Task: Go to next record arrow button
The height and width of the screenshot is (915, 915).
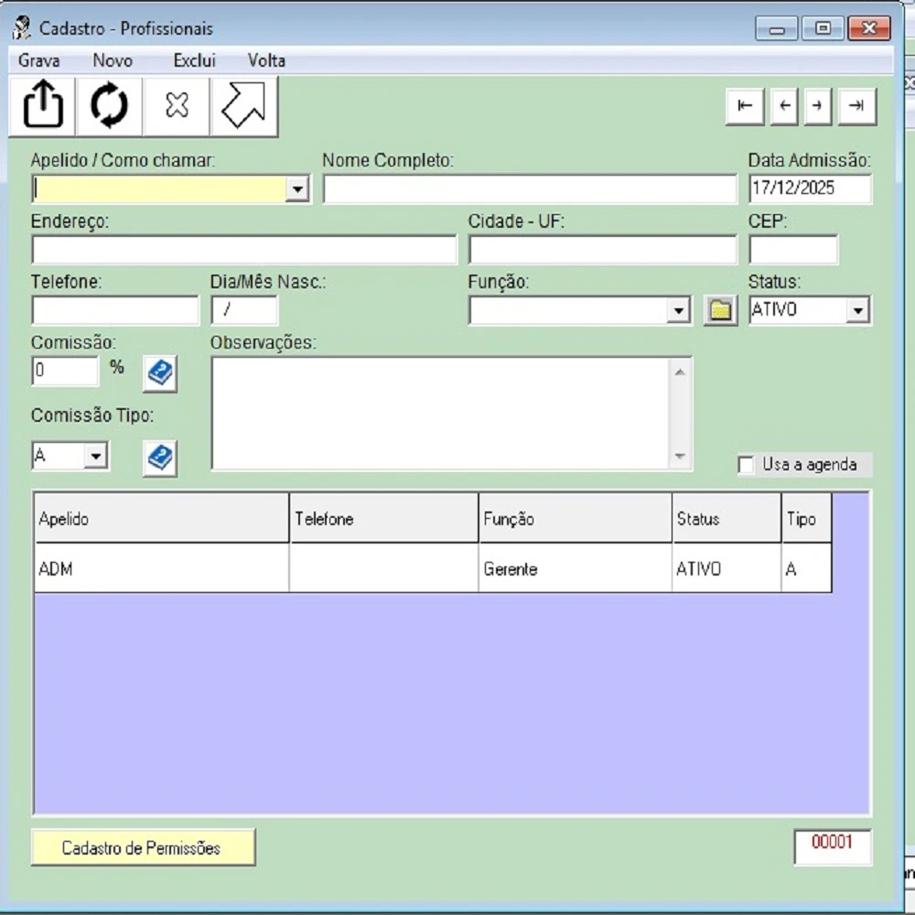Action: click(817, 106)
